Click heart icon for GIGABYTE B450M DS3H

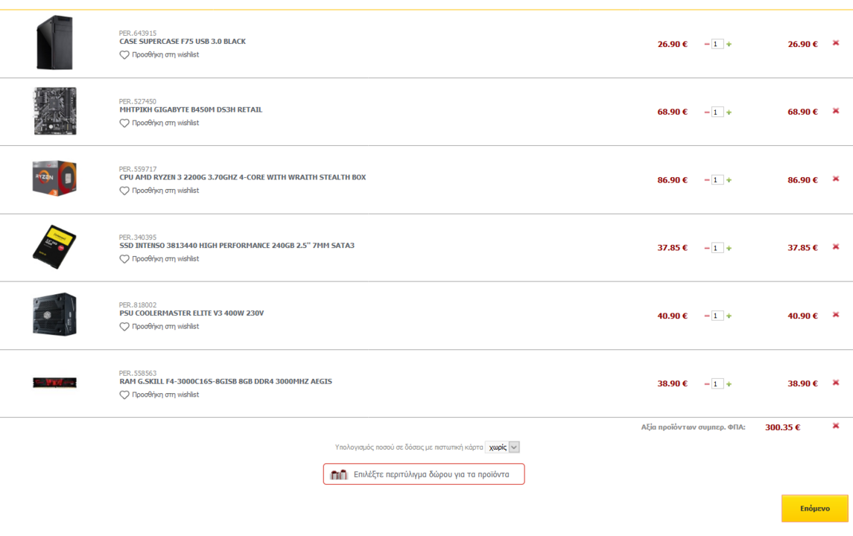click(124, 124)
